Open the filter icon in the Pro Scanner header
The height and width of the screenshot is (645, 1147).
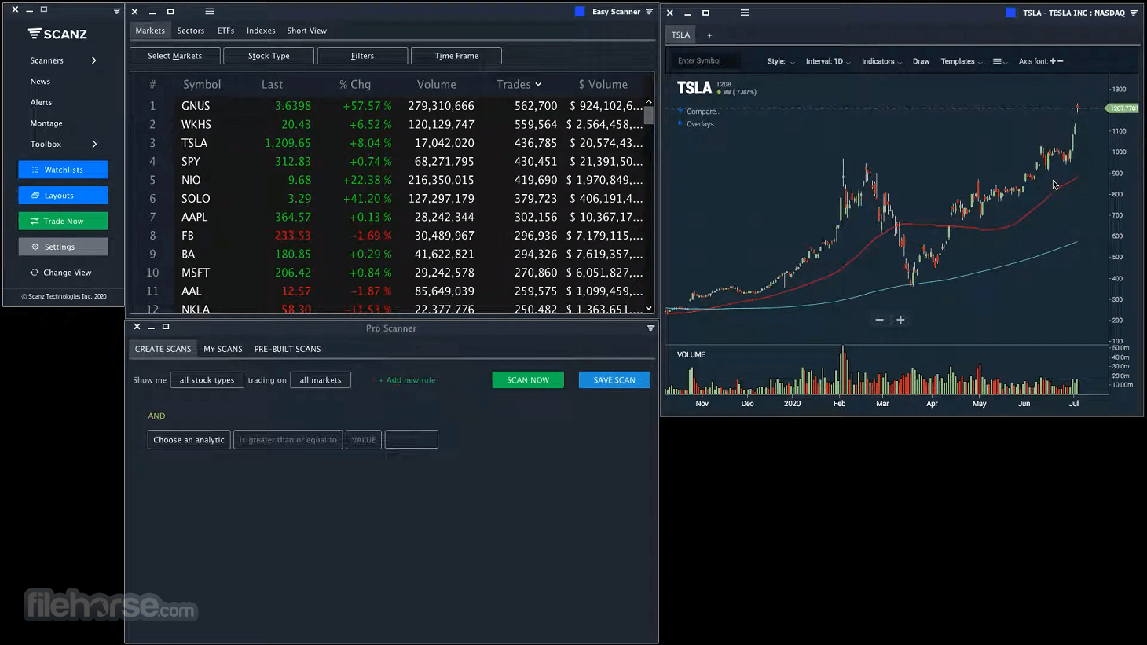650,328
